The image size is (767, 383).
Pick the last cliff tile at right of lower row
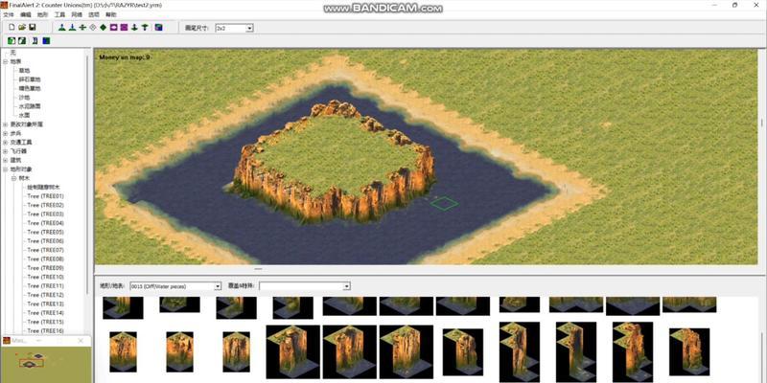click(x=689, y=351)
